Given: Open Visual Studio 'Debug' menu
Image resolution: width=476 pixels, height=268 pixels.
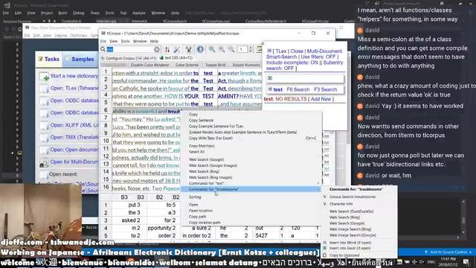Looking at the screenshot, I should coord(78,13).
